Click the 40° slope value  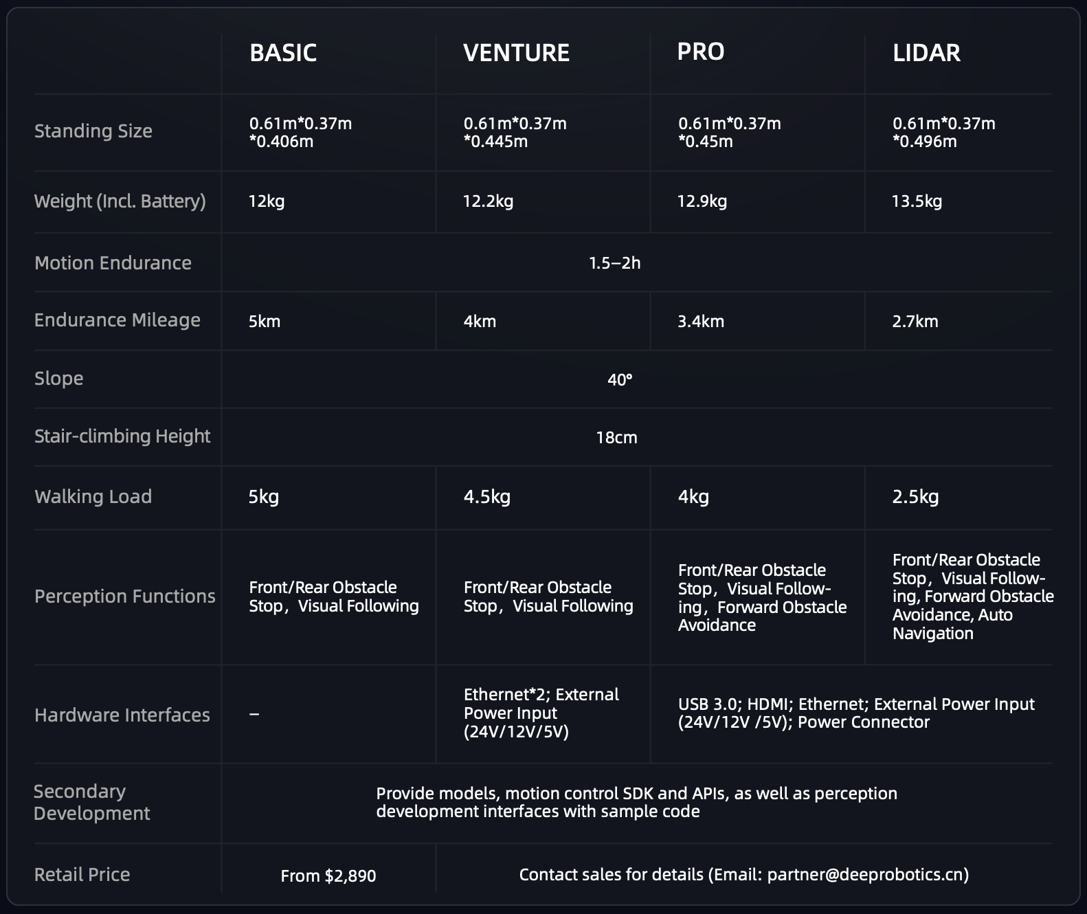(620, 379)
